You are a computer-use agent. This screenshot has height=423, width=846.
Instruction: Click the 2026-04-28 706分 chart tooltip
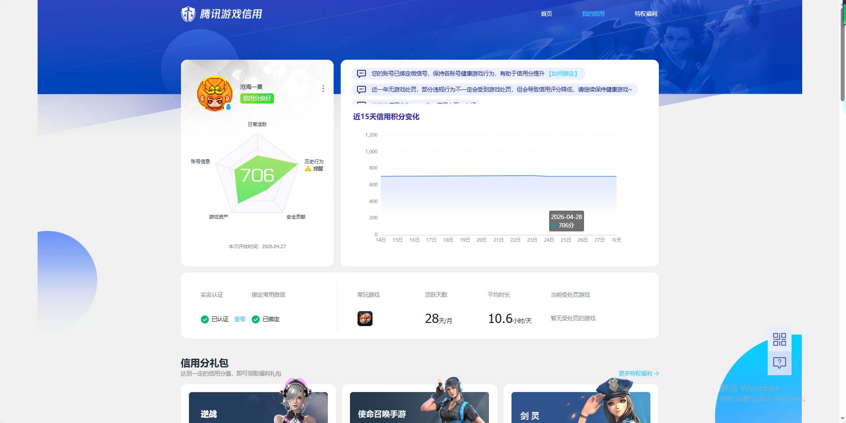tap(566, 221)
